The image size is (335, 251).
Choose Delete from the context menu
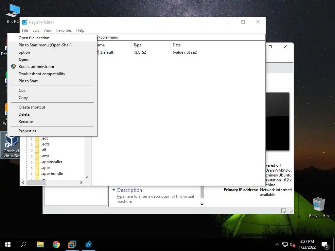pos(52,114)
